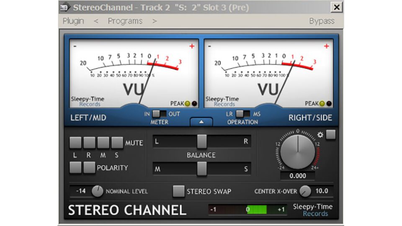Click the -14 nominal level value
402x226 pixels.
point(81,191)
